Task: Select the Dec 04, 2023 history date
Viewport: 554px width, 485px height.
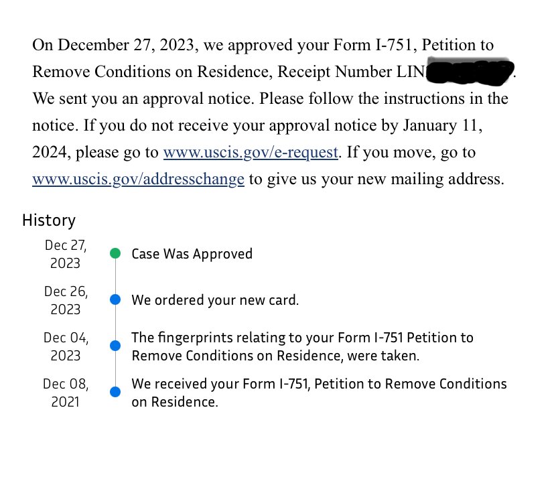Action: tap(66, 346)
